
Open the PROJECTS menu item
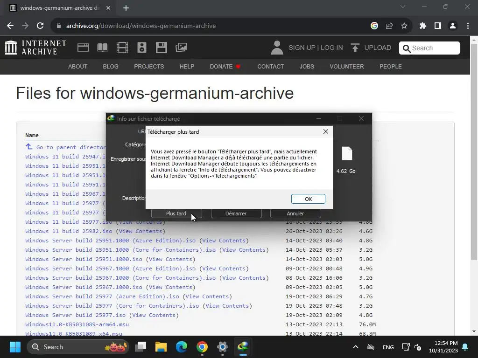click(149, 66)
